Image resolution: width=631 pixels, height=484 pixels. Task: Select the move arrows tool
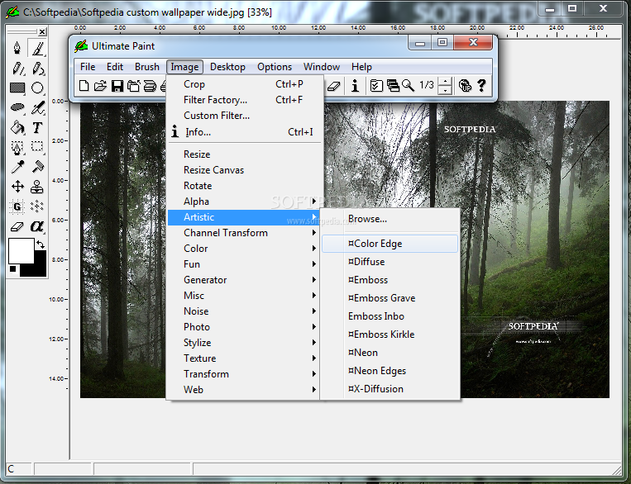pos(17,187)
